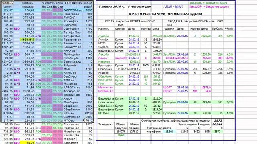Select the 'Суммарная прибыль, зафиксированная за неделю:' label
The width and height of the screenshot is (257, 144).
(x=176, y=120)
